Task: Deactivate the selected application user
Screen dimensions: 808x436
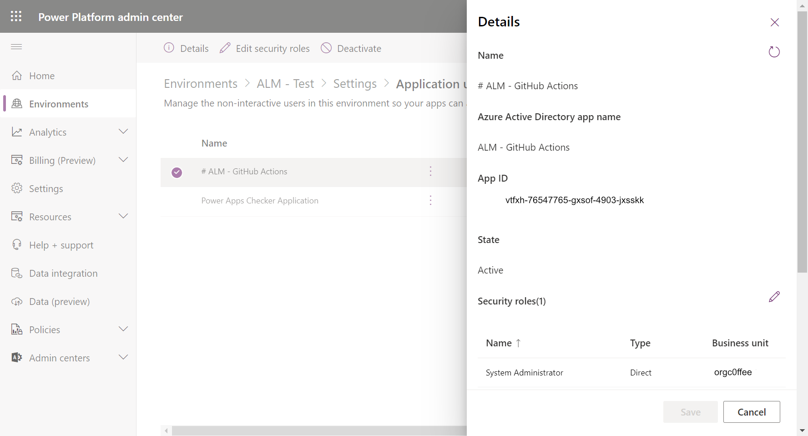Action: (x=351, y=48)
